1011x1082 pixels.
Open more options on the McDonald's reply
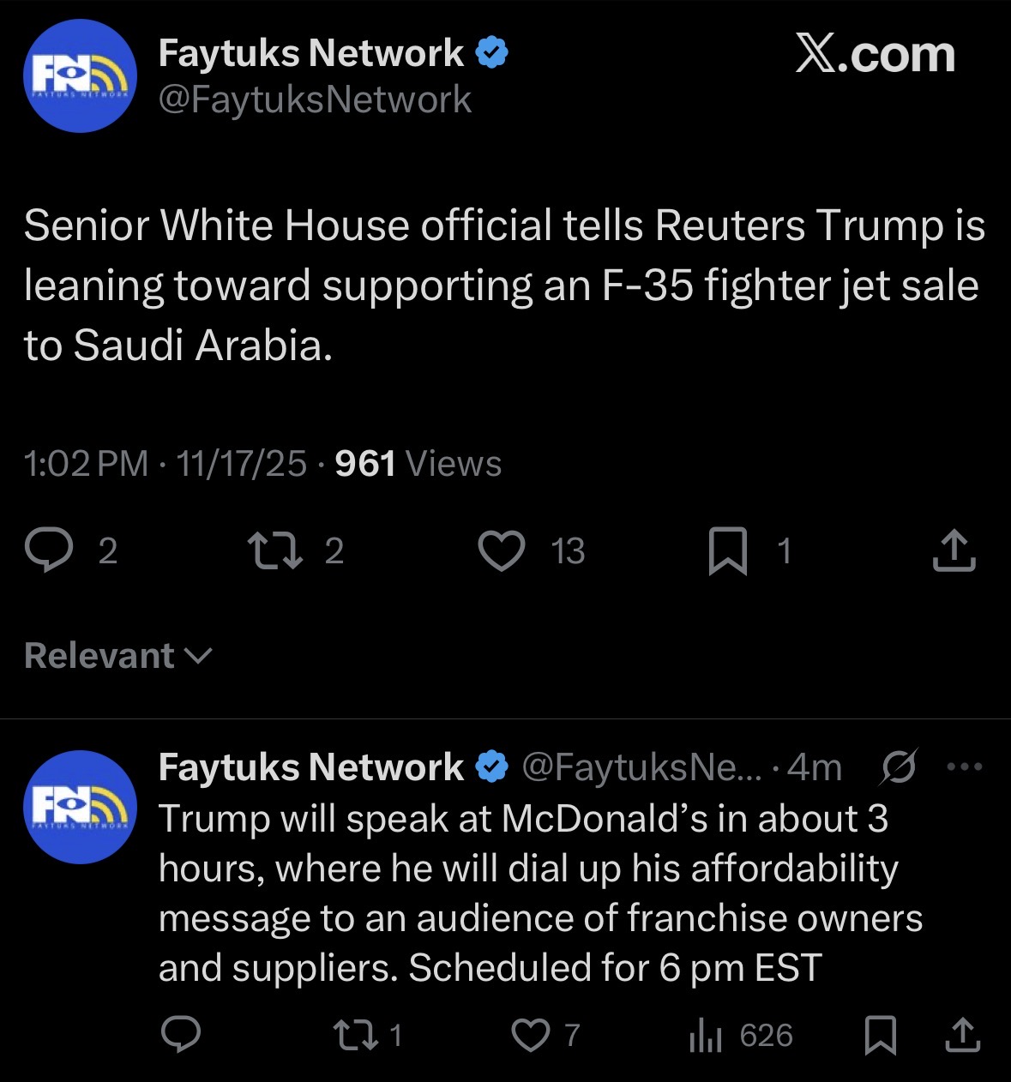coord(965,766)
